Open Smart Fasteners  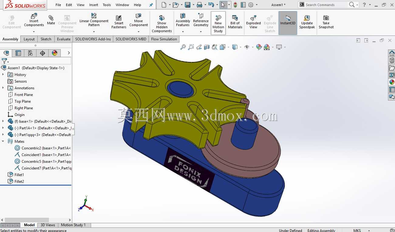[119, 22]
